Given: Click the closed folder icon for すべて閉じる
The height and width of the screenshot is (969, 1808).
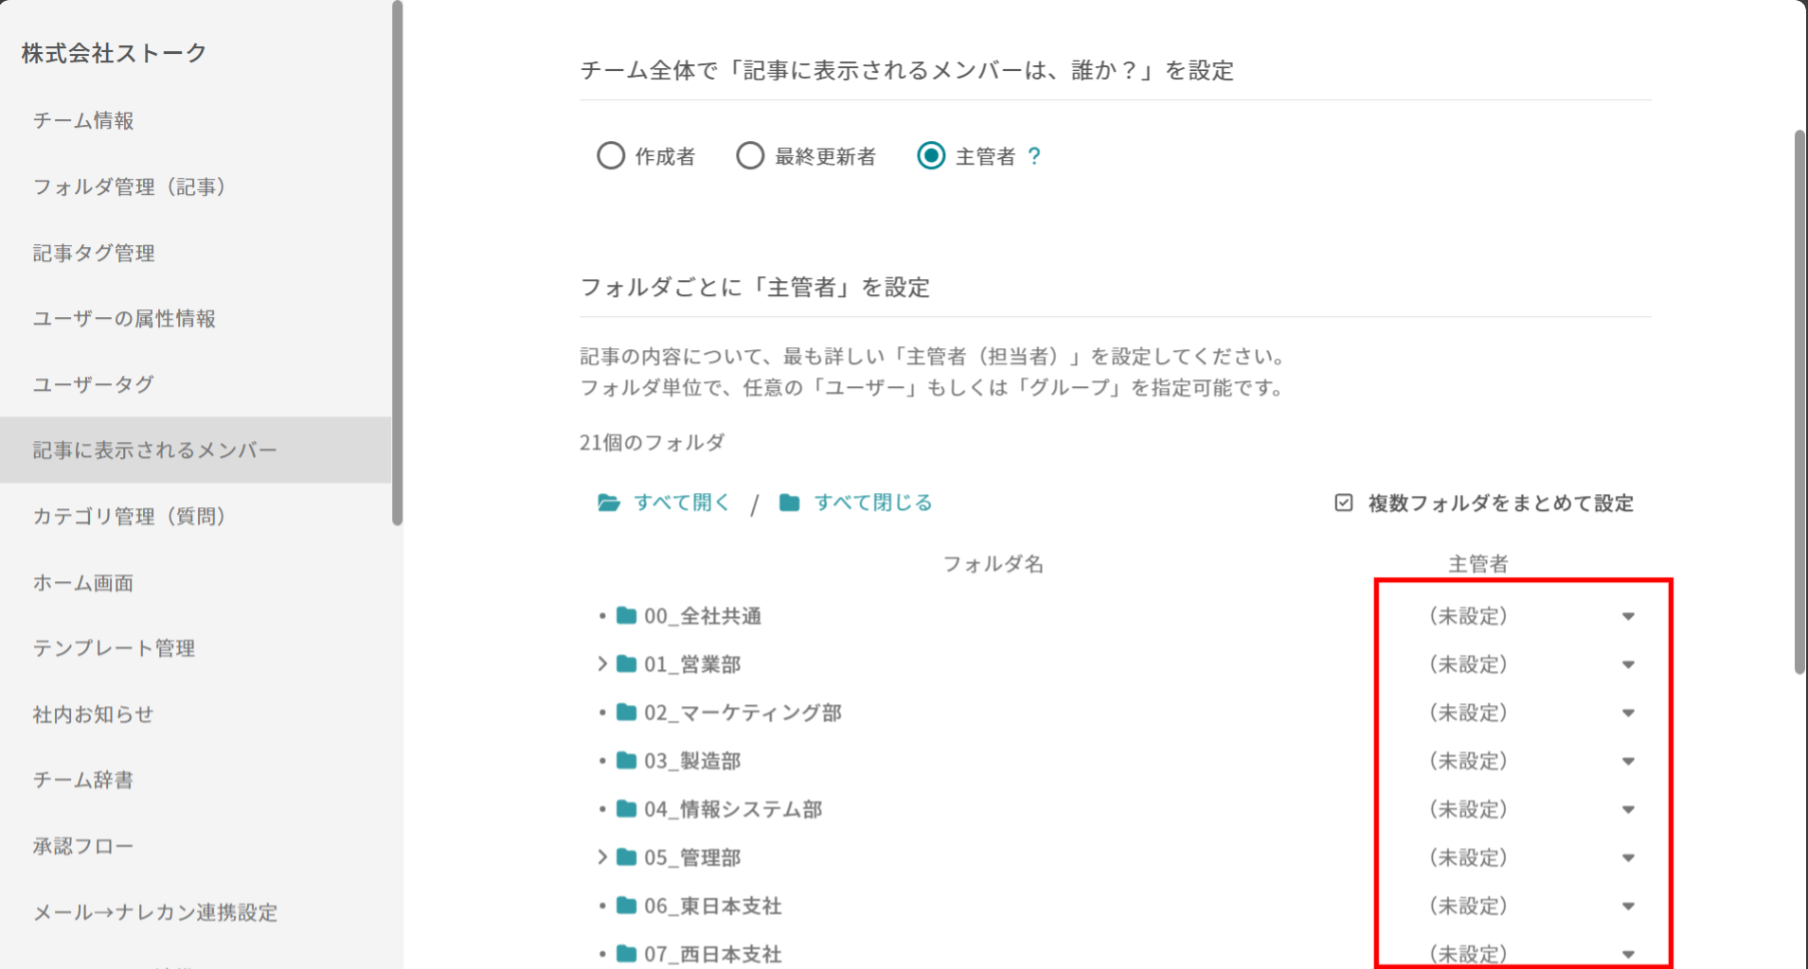Looking at the screenshot, I should [x=789, y=502].
